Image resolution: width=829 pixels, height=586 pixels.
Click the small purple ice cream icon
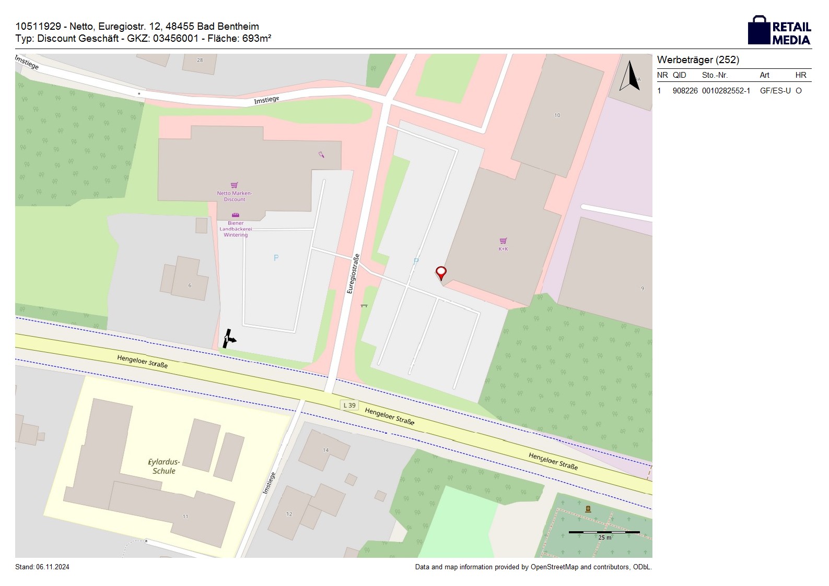pos(321,154)
